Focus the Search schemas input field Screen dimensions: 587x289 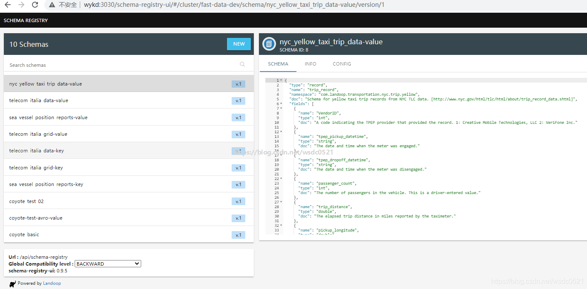point(124,65)
